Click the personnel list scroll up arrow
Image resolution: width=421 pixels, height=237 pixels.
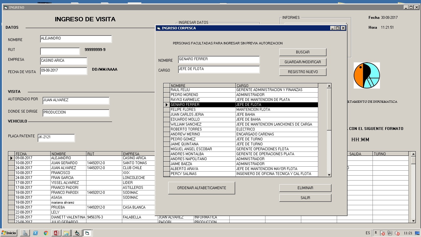pyautogui.click(x=329, y=86)
